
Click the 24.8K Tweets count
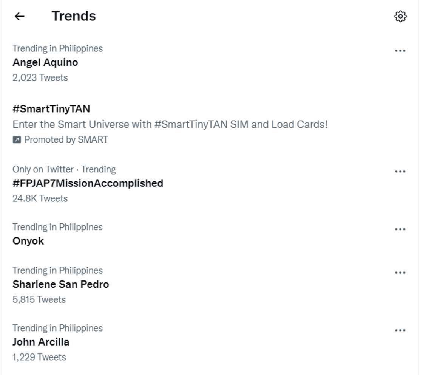pyautogui.click(x=40, y=198)
